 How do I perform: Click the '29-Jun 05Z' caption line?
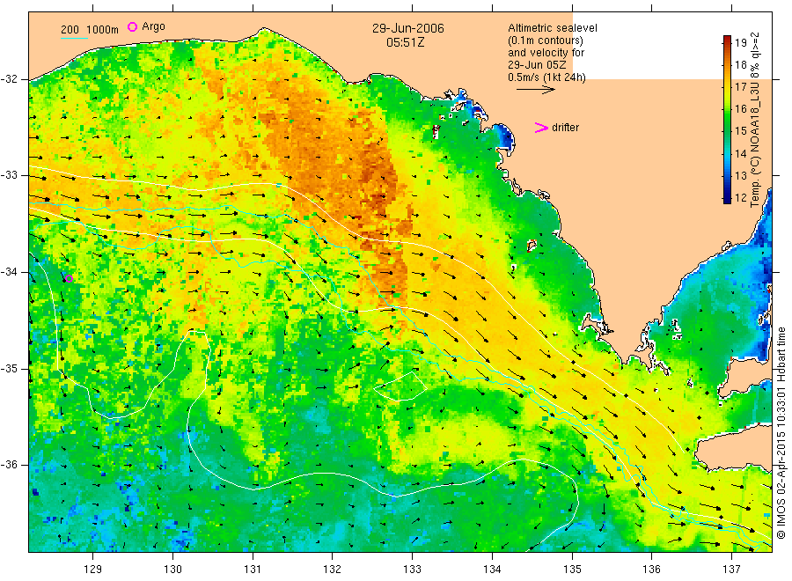point(537,65)
